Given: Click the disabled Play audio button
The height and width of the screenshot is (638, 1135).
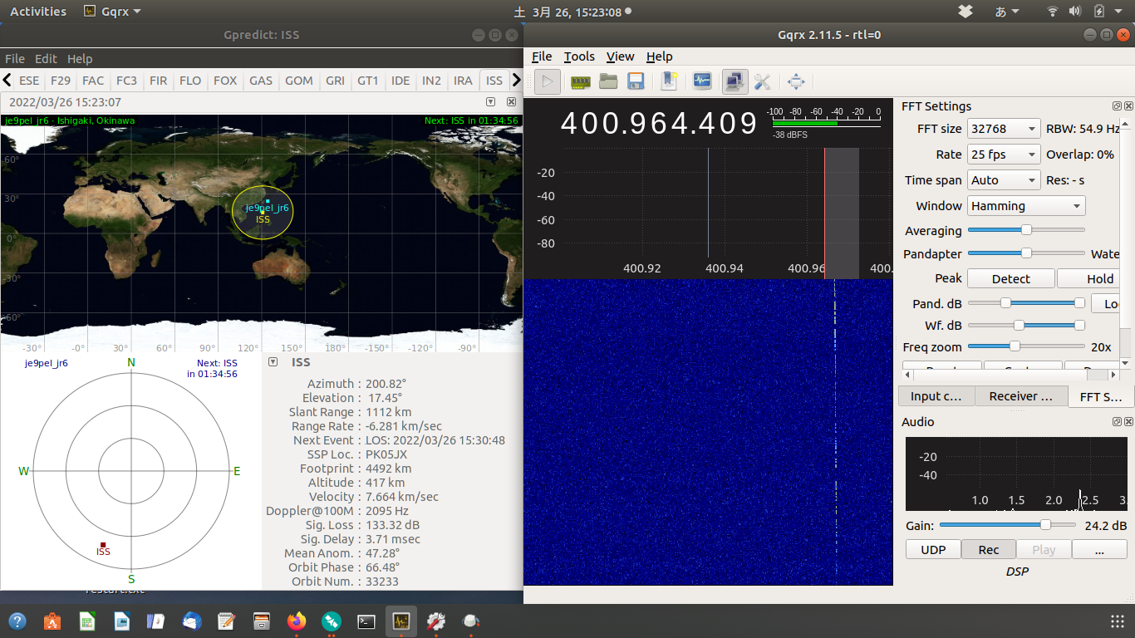Looking at the screenshot, I should (1044, 549).
